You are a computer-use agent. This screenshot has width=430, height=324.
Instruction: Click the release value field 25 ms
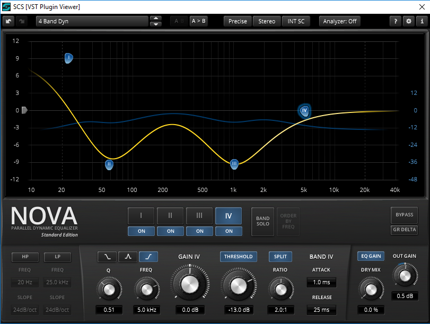coord(321,310)
